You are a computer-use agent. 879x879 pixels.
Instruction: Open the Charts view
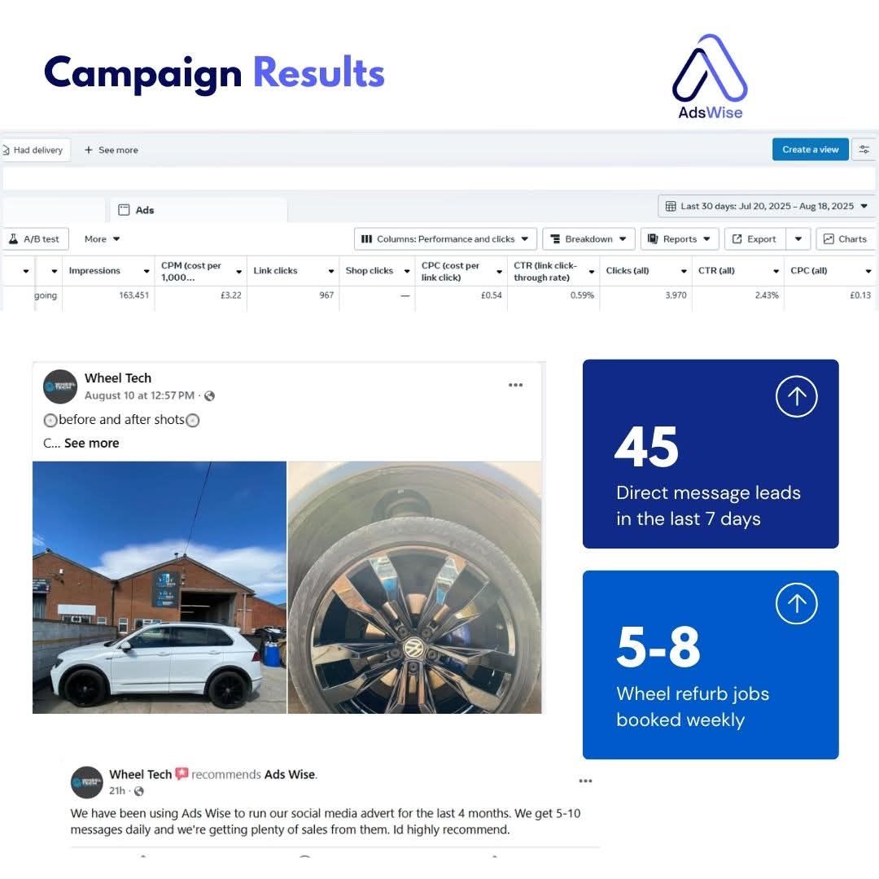[x=846, y=238]
